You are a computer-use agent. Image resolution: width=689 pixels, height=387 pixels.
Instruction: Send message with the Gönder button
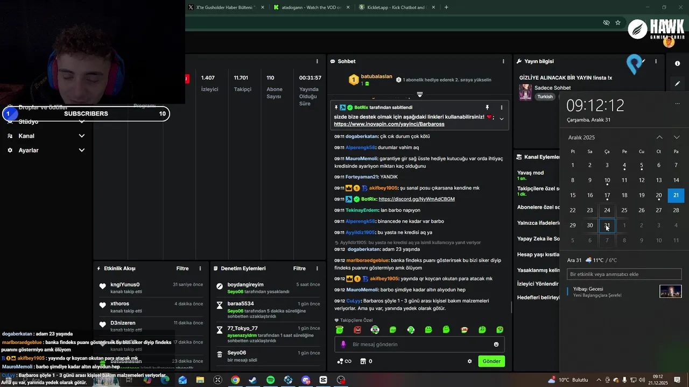coord(491,361)
